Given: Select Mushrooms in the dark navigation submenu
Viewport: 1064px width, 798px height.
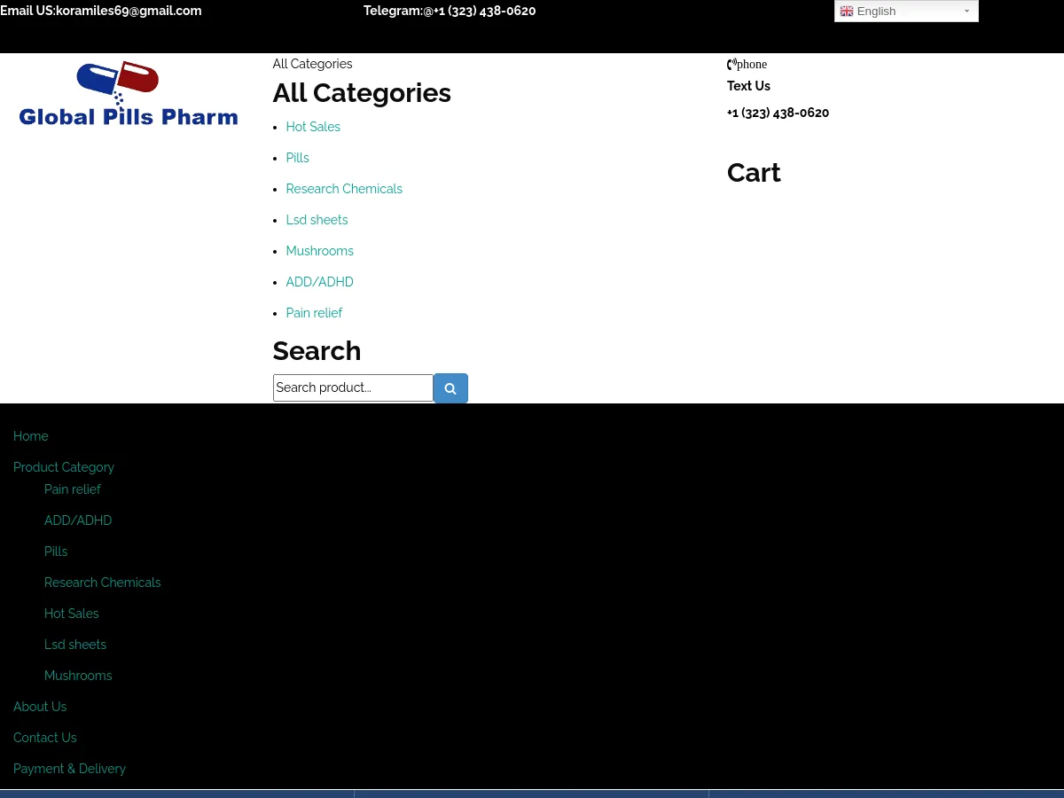Looking at the screenshot, I should [x=78, y=676].
